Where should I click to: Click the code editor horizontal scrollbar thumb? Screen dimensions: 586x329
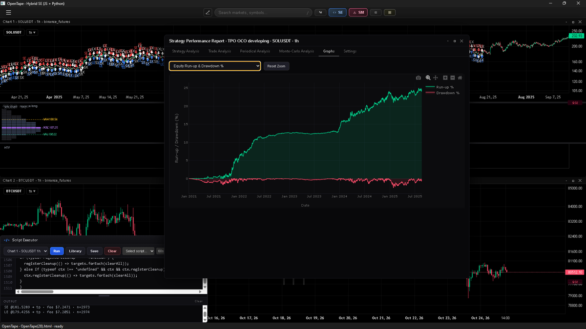37,291
